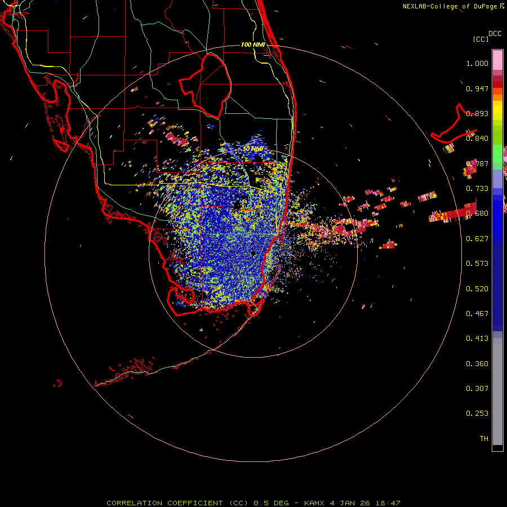Image resolution: width=507 pixels, height=507 pixels.
Task: Click the large red echo band far east
Action: click(x=452, y=212)
